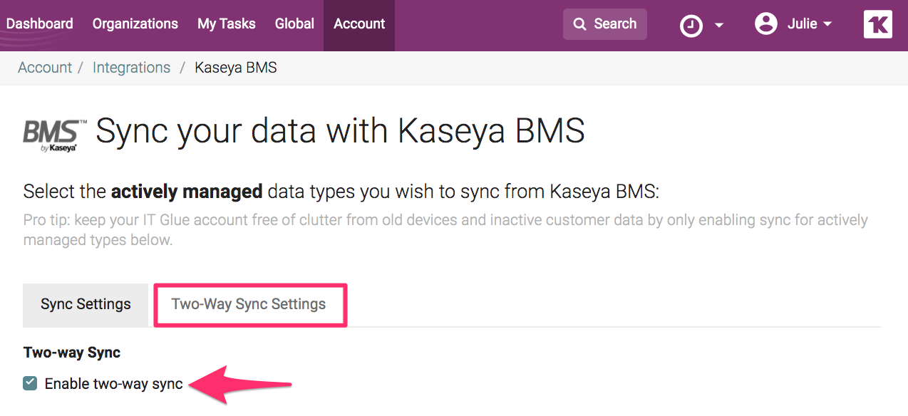
Task: Open the clock/time tracking icon
Action: (x=690, y=24)
